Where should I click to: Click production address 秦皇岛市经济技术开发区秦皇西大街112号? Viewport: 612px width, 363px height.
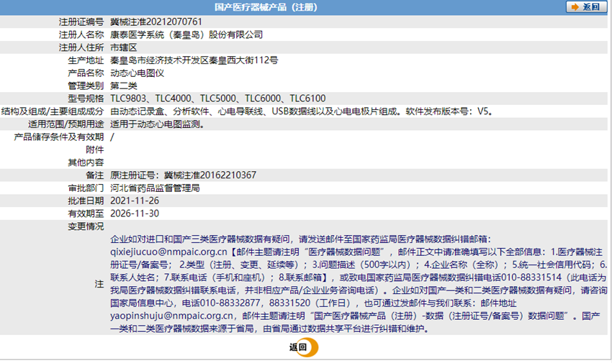coord(194,60)
